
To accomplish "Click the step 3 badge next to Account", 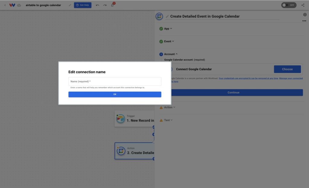I will (161, 54).
